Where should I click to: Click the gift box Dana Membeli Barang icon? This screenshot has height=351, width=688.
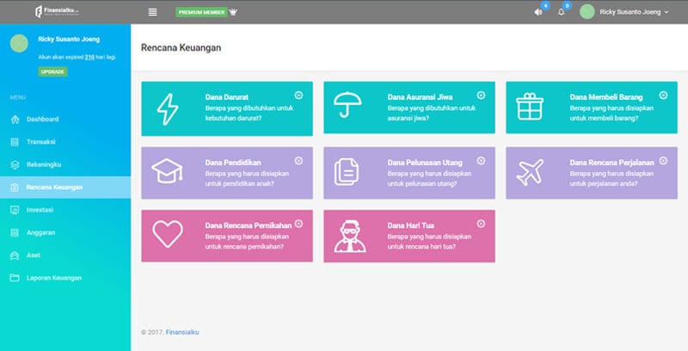(531, 108)
